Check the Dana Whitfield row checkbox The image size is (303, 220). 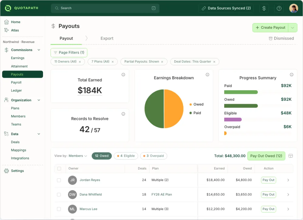coord(59,195)
